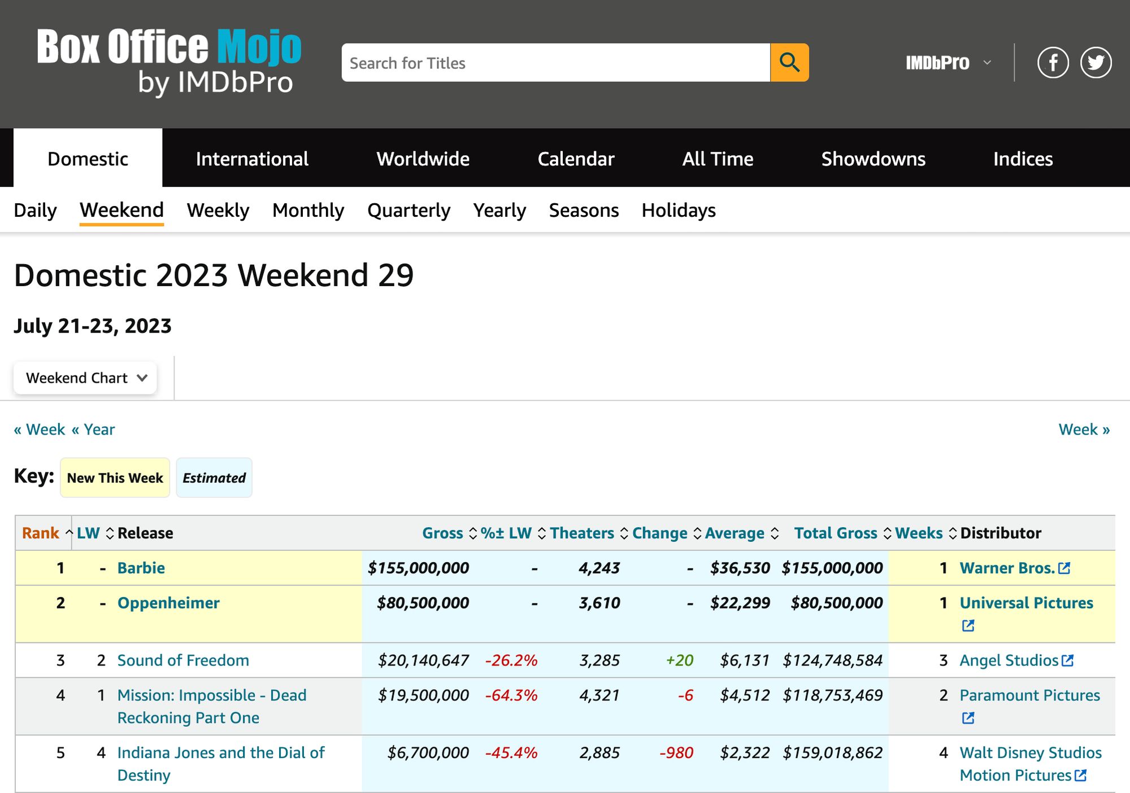This screenshot has height=793, width=1130.
Task: Select the Monthly sub-tab
Action: [x=308, y=211]
